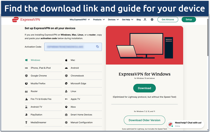The height and width of the screenshot is (132, 210).
Task: Click the Get Aircove button
Action: 168,20
